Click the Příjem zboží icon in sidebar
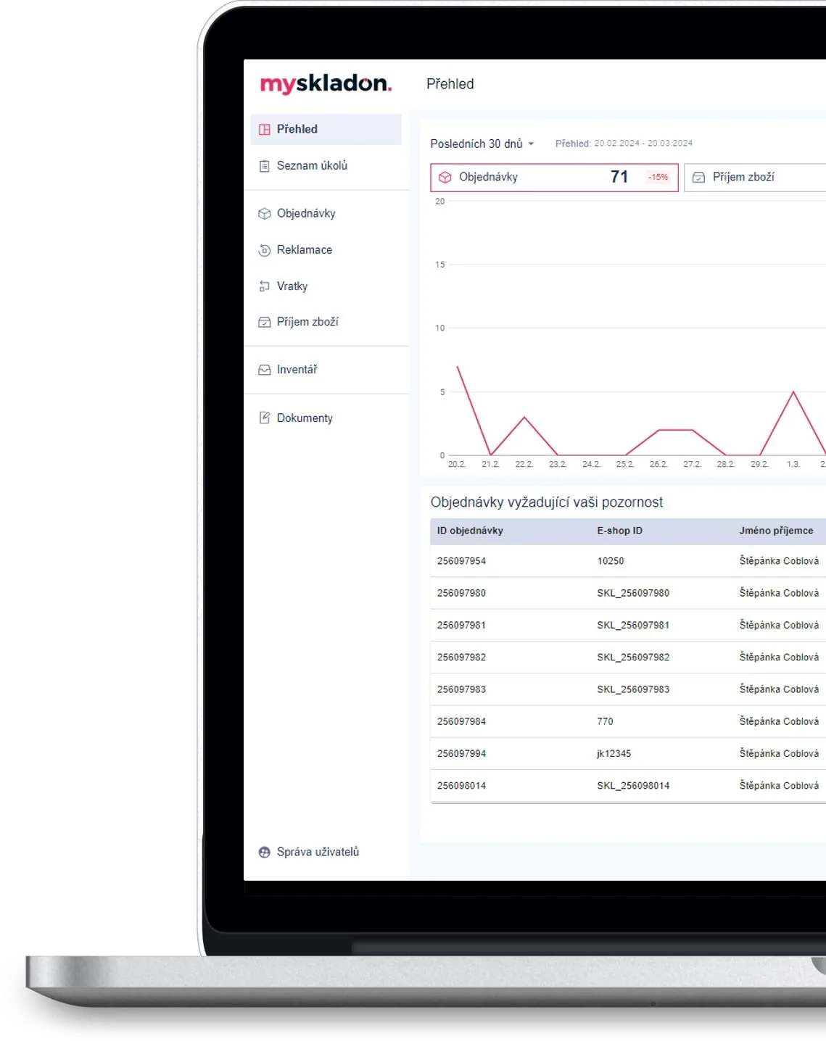Screen dimensions: 826x1041 (265, 322)
